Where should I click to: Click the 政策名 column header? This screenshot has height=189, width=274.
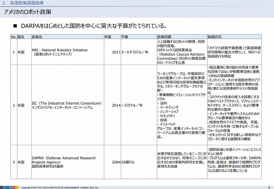pyautogui.click(x=37, y=36)
